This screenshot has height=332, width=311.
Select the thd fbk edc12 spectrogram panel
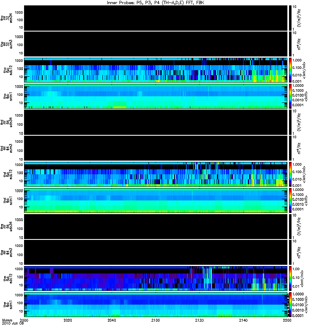[x=156, y=174]
